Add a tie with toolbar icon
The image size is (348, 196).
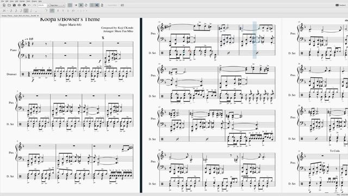tap(46, 10)
